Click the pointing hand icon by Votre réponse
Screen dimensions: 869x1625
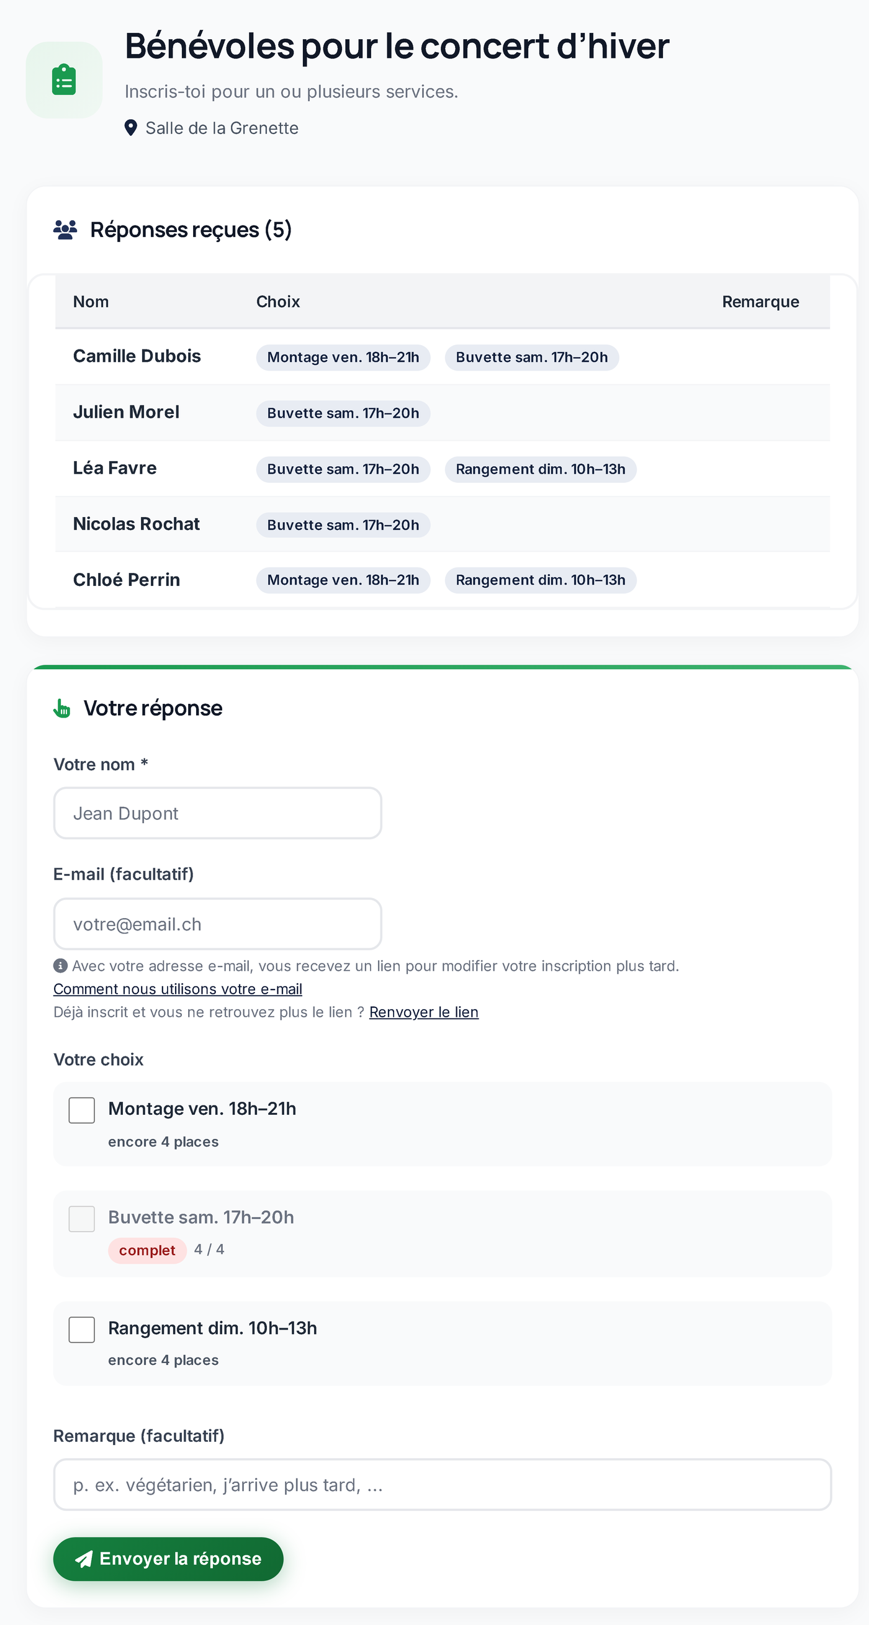pos(62,708)
